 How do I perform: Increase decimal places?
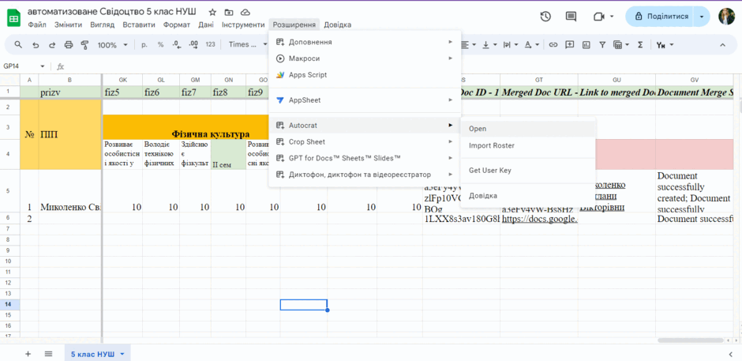click(193, 44)
